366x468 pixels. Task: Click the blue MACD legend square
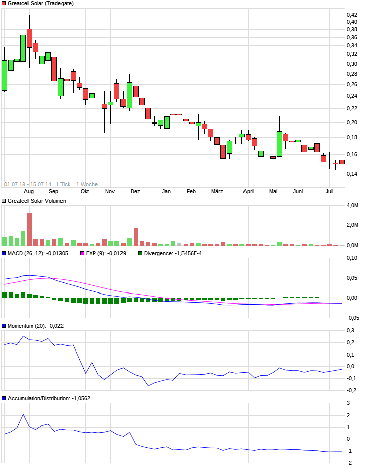pyautogui.click(x=4, y=253)
